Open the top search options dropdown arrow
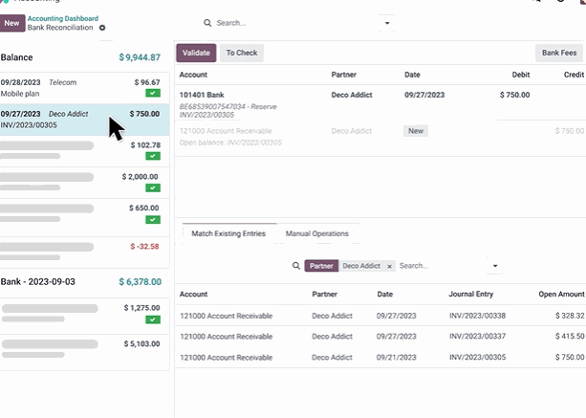 pos(387,23)
